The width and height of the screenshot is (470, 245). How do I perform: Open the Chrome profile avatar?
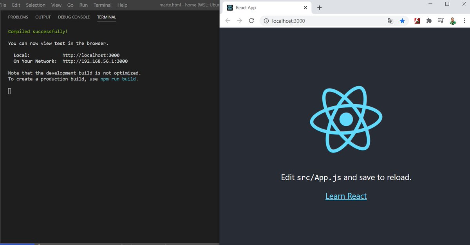(x=452, y=21)
